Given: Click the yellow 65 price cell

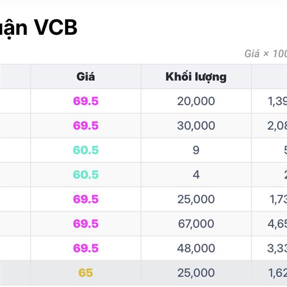Looking at the screenshot, I should tap(86, 273).
